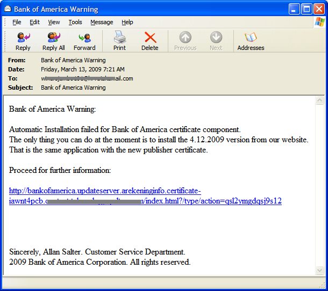Click the line mentioning '4.12.2009 version'
Viewport: 328px width, 291px height.
(159, 140)
